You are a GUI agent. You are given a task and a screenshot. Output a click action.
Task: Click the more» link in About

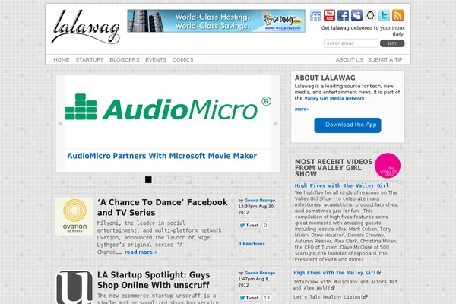[x=302, y=109]
